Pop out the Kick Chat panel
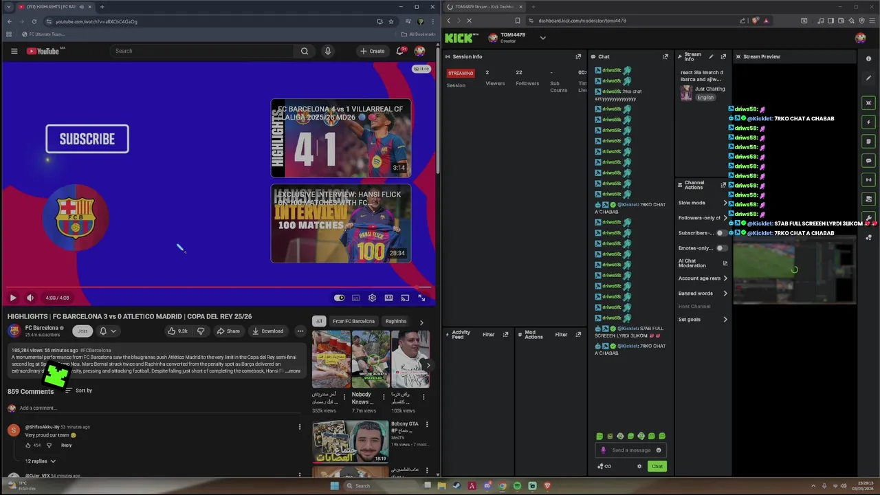 (665, 56)
